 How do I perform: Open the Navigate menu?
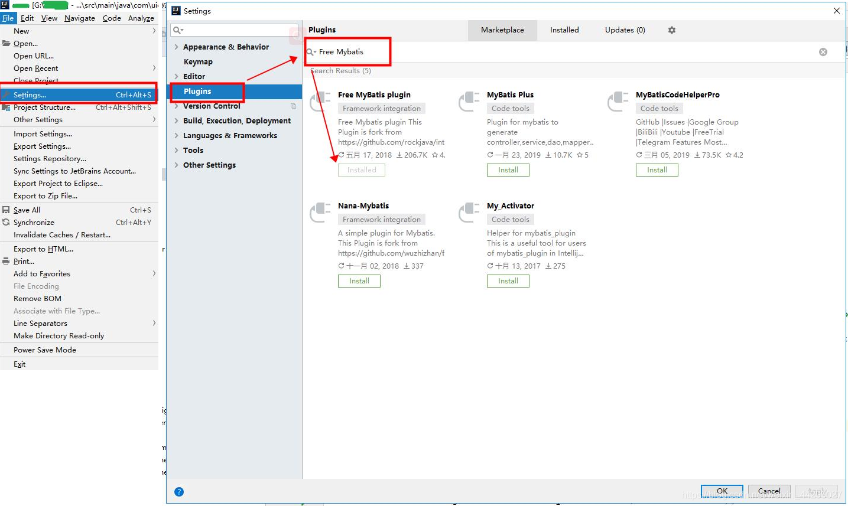[79, 18]
